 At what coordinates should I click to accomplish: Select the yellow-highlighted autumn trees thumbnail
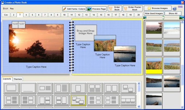[154, 66]
